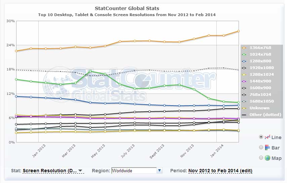287x183 pixels.
Task: Select the Bar radio button
Action: point(261,147)
